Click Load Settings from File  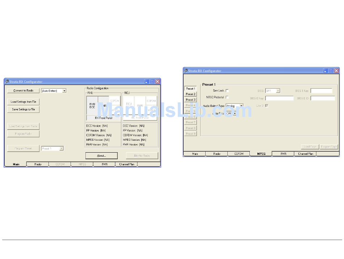point(23,102)
